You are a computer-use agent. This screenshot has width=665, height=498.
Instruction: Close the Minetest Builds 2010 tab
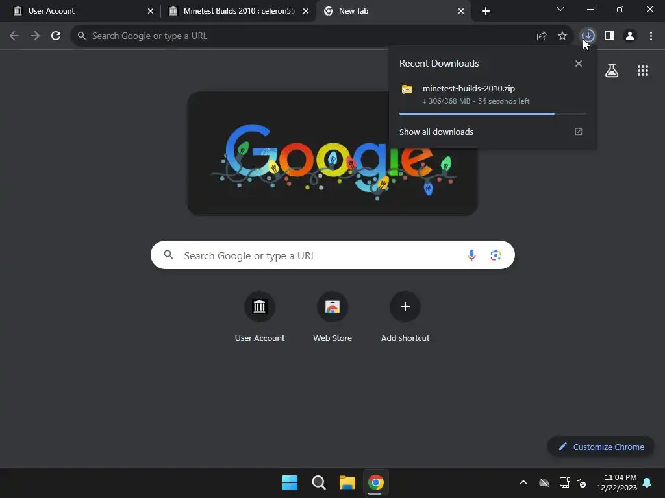pos(306,11)
